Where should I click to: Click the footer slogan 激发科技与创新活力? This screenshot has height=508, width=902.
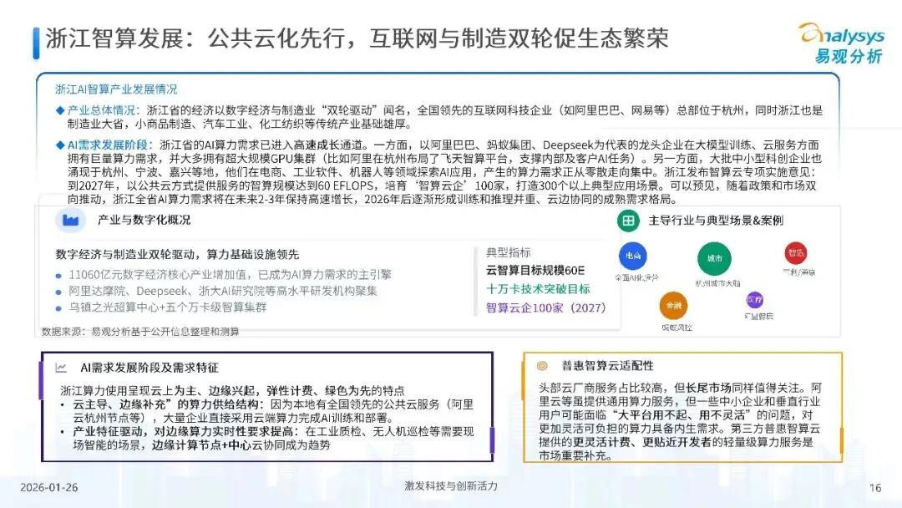(451, 485)
